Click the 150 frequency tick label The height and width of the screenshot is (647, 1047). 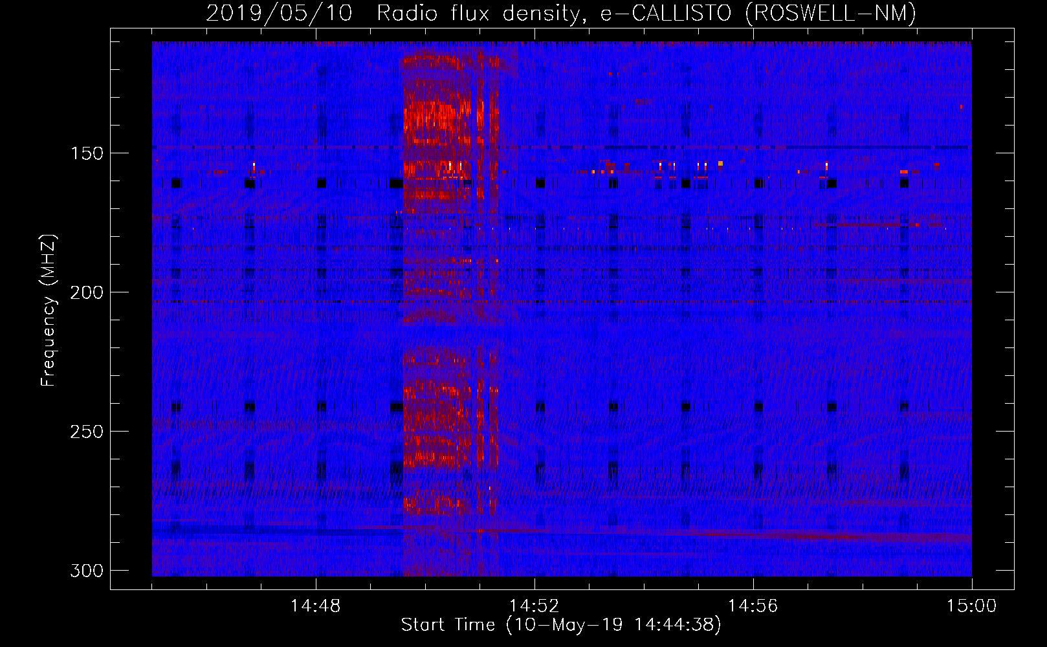[87, 153]
